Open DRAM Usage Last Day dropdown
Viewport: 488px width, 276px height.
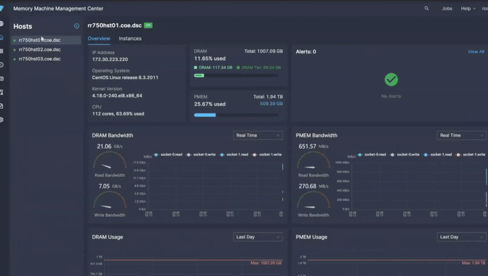258,237
